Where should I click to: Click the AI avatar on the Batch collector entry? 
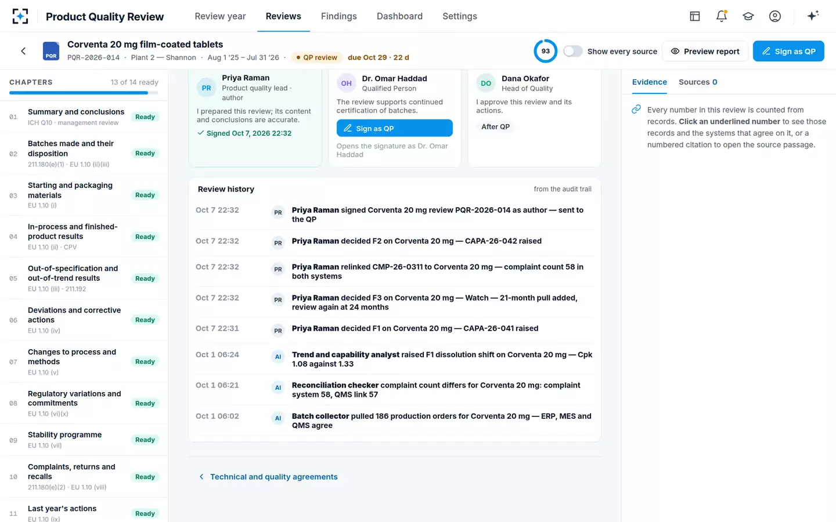278,418
